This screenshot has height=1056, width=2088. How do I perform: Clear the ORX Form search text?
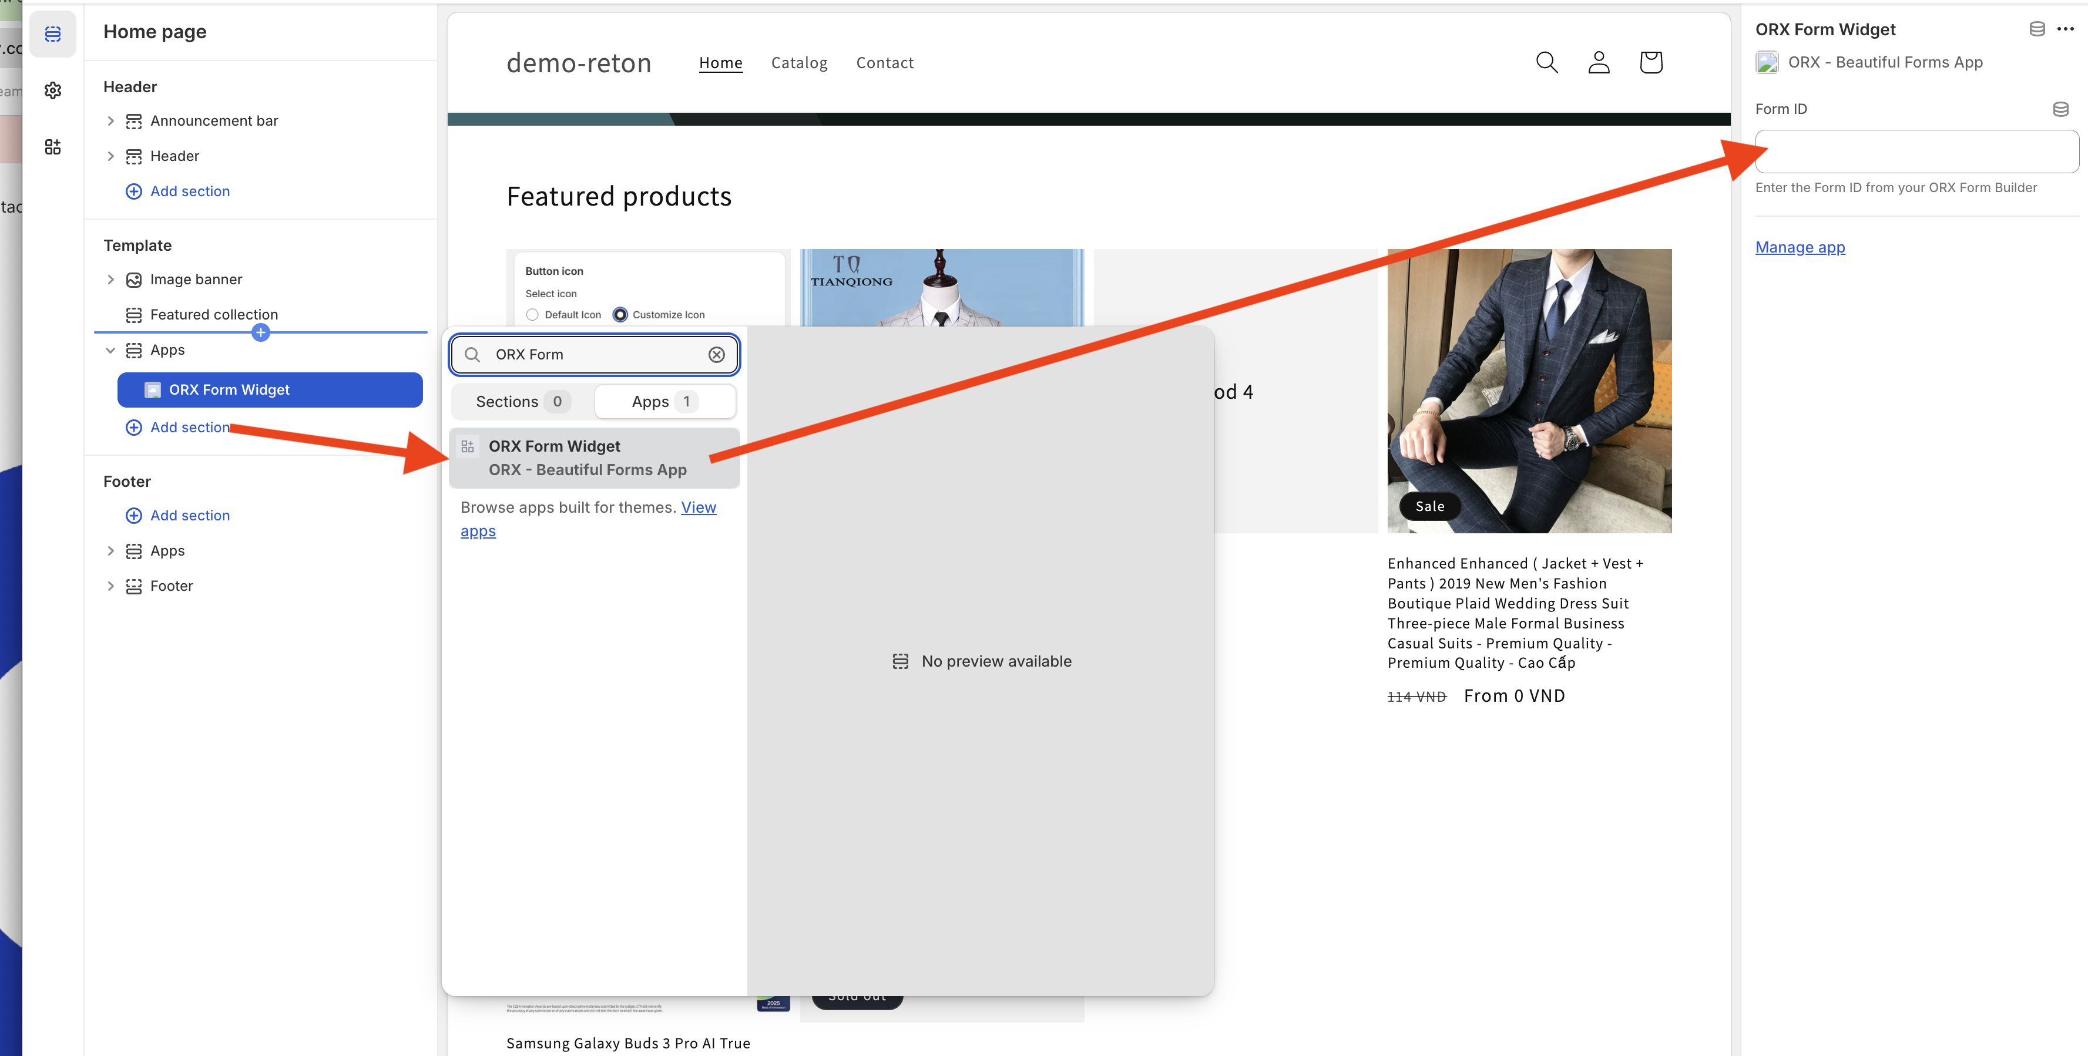pos(717,354)
